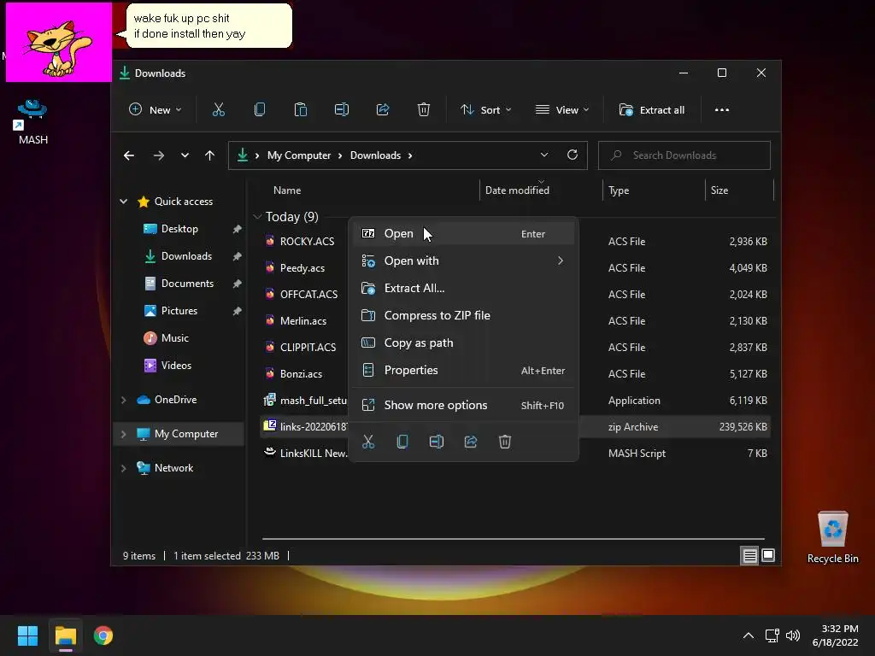This screenshot has height=656, width=875.
Task: Collapse the Today (9) group
Action: point(257,216)
